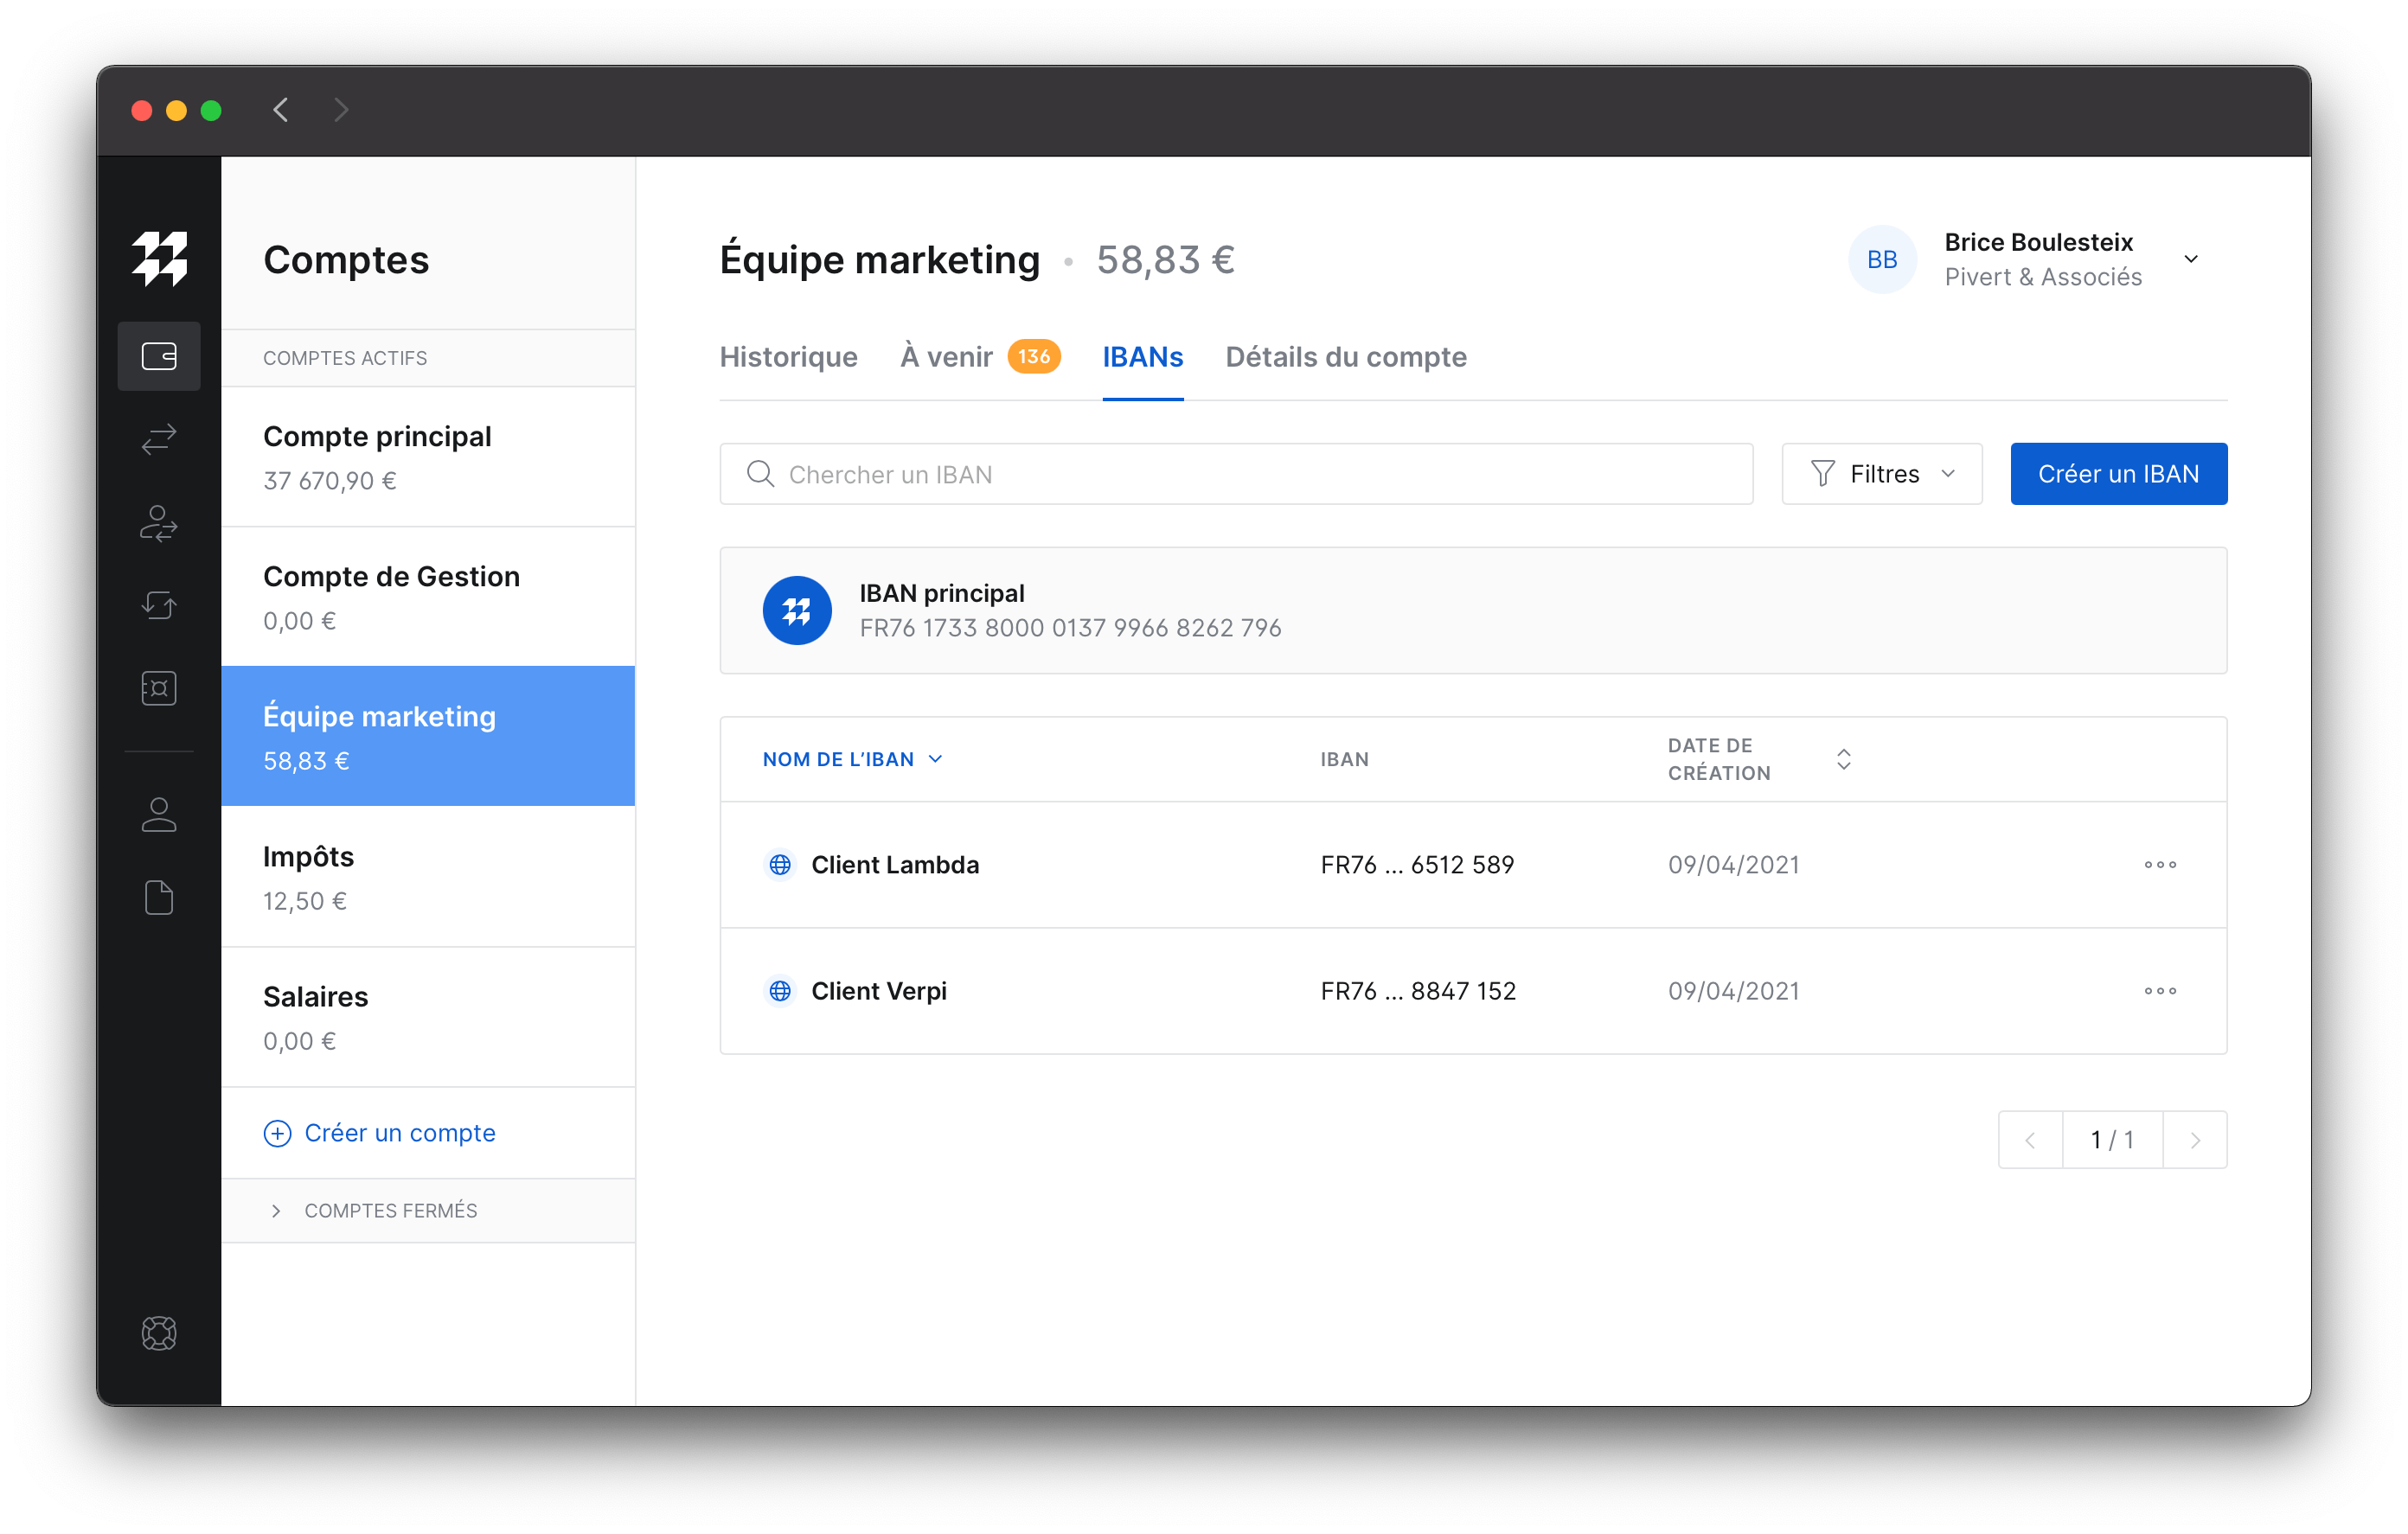Focus the Chercher un IBAN search field
Image resolution: width=2408 pixels, height=1534 pixels.
(x=1236, y=473)
